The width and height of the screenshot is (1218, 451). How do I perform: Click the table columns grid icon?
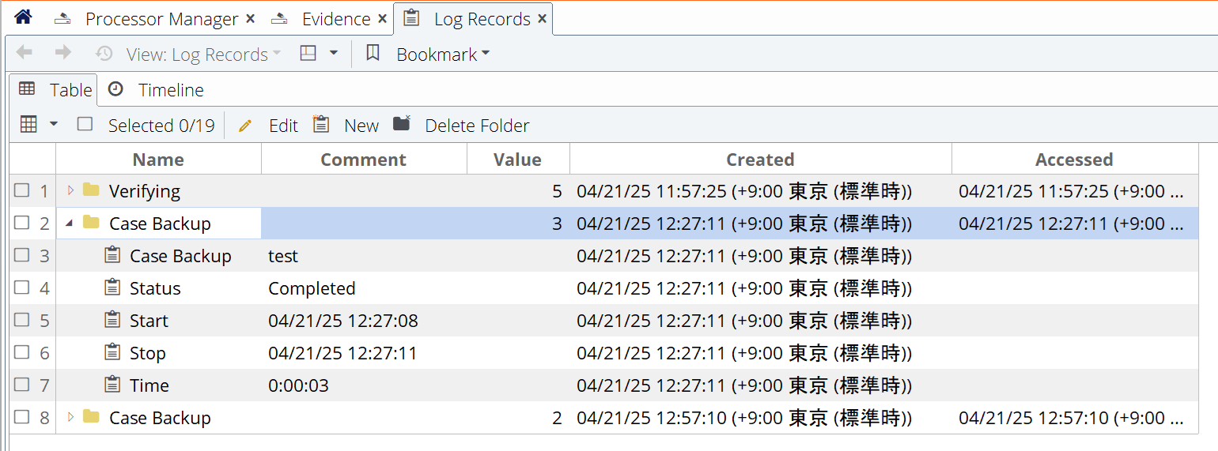pyautogui.click(x=28, y=124)
